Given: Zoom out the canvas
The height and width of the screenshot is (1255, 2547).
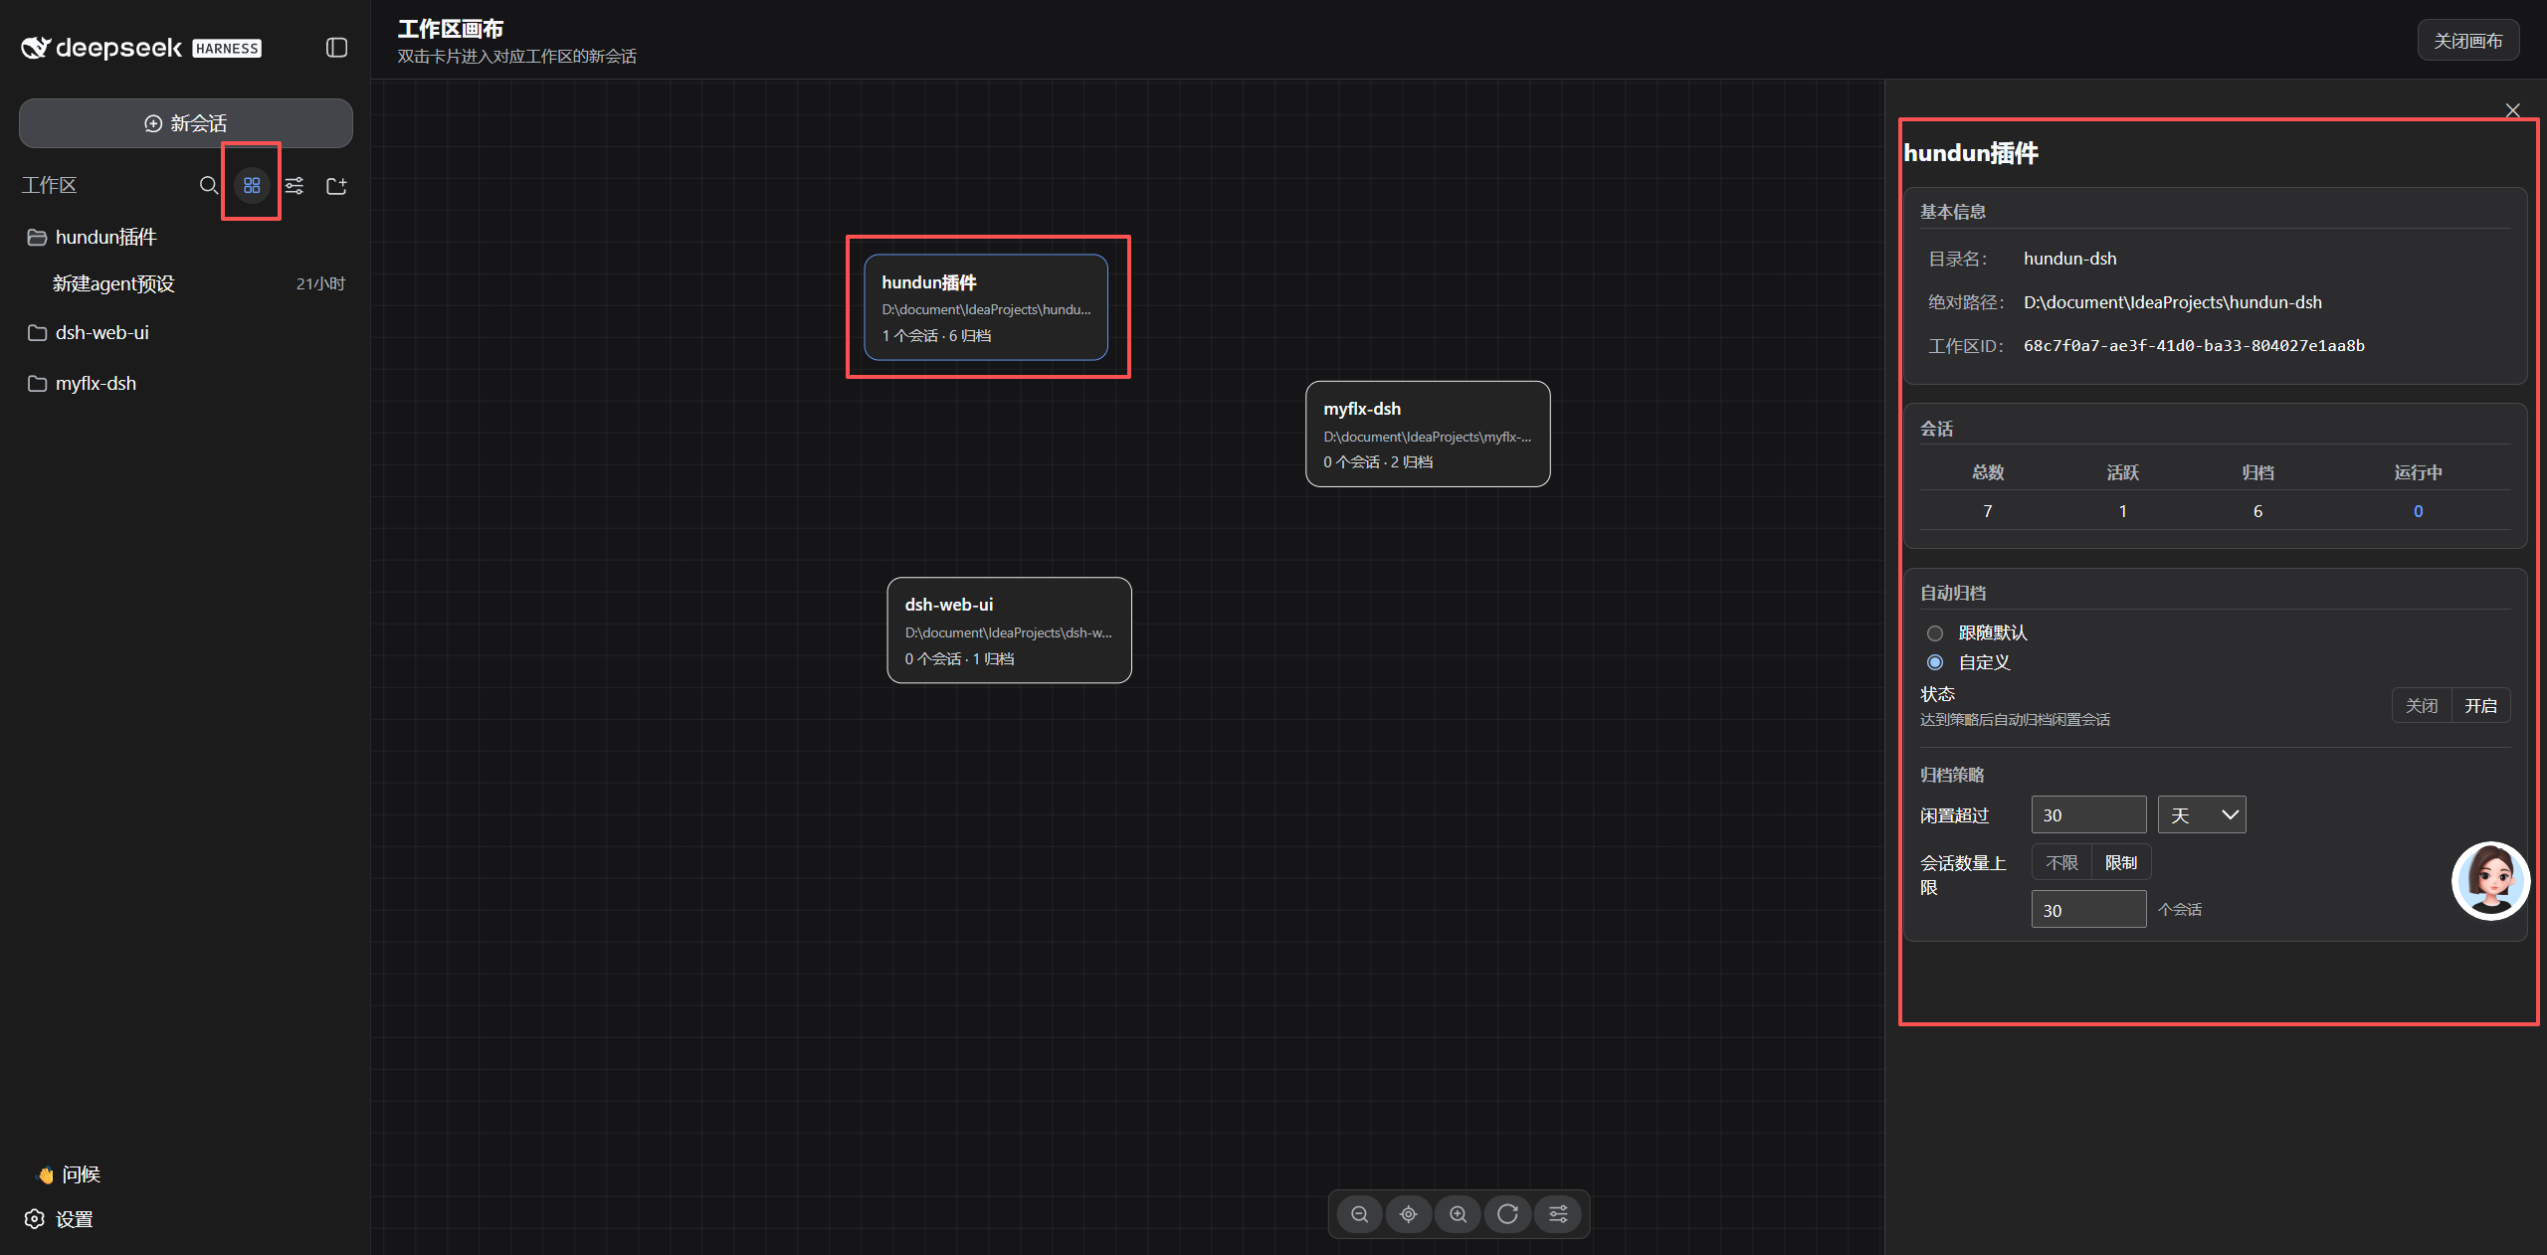Looking at the screenshot, I should pyautogui.click(x=1359, y=1214).
